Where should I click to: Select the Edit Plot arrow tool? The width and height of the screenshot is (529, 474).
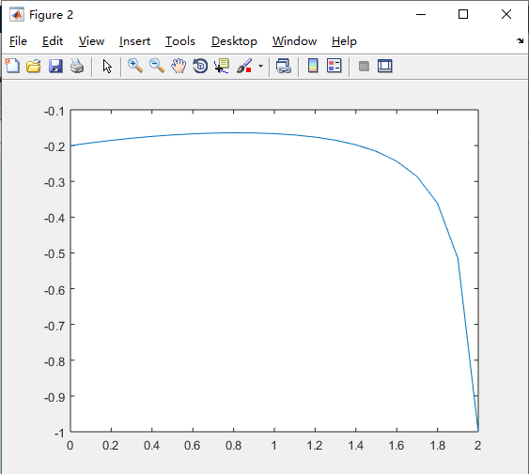(x=107, y=67)
